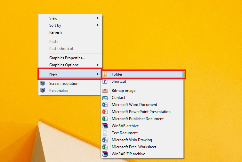Choose Screen resolution from context menu

[70, 84]
